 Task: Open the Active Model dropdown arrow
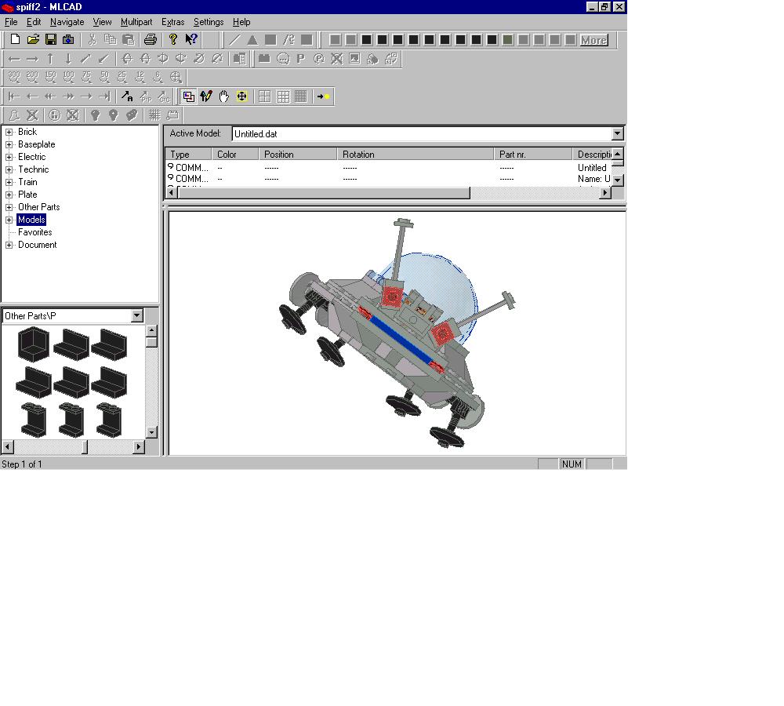pos(618,133)
